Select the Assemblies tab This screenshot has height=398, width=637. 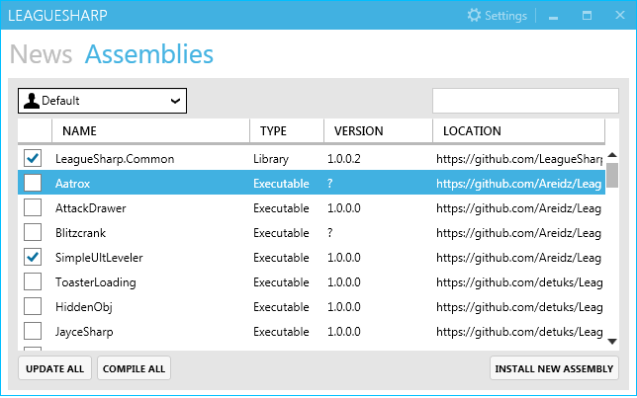(x=149, y=54)
